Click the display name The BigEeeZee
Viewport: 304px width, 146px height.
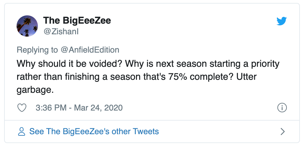[x=77, y=21]
